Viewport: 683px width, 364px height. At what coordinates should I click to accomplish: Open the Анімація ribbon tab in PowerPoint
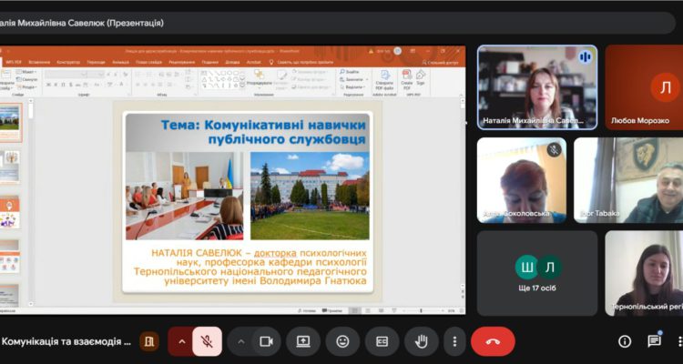(119, 62)
